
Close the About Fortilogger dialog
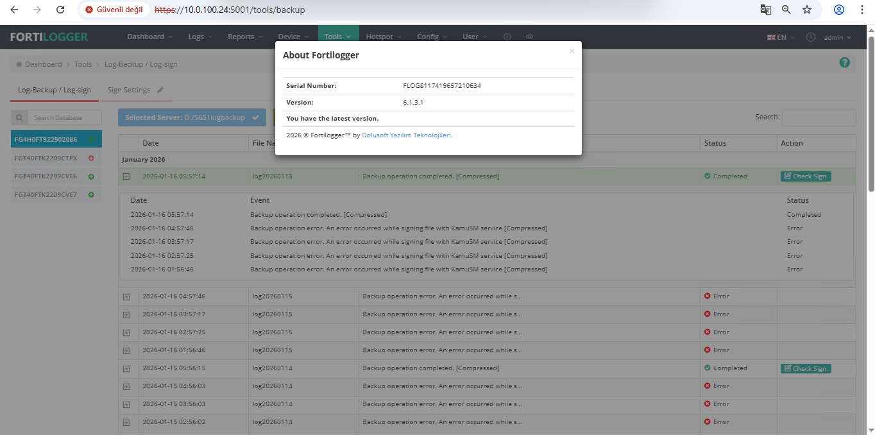pos(572,51)
